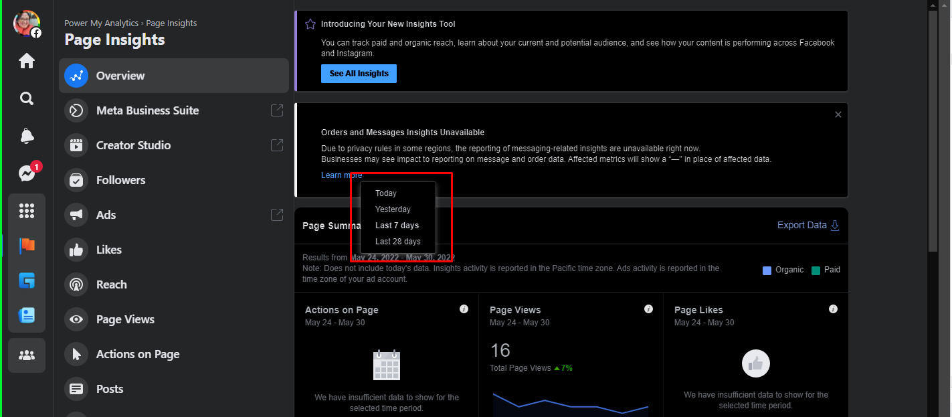
Task: Select Last 7 days option
Action: [x=397, y=226]
